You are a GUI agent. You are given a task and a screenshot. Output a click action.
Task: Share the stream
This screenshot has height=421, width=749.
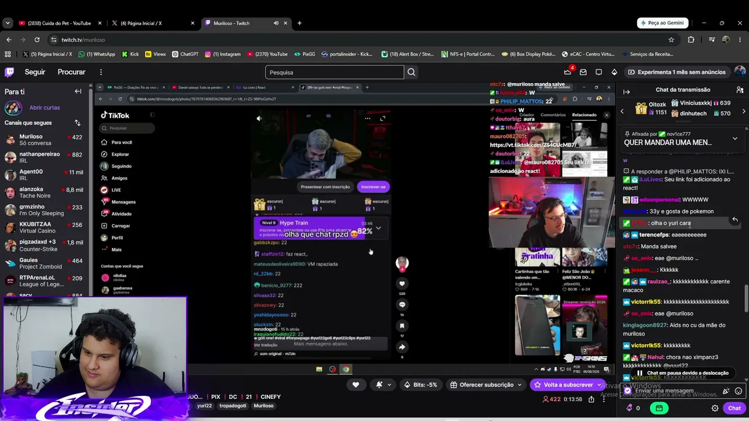[x=592, y=399]
